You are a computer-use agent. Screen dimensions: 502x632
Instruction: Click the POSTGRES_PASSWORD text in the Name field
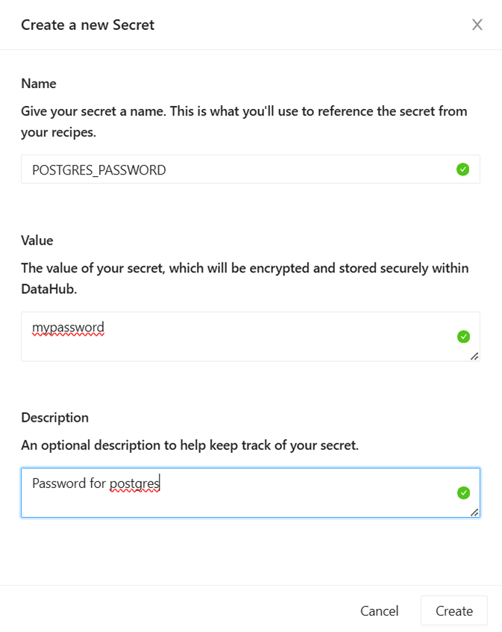pyautogui.click(x=98, y=170)
